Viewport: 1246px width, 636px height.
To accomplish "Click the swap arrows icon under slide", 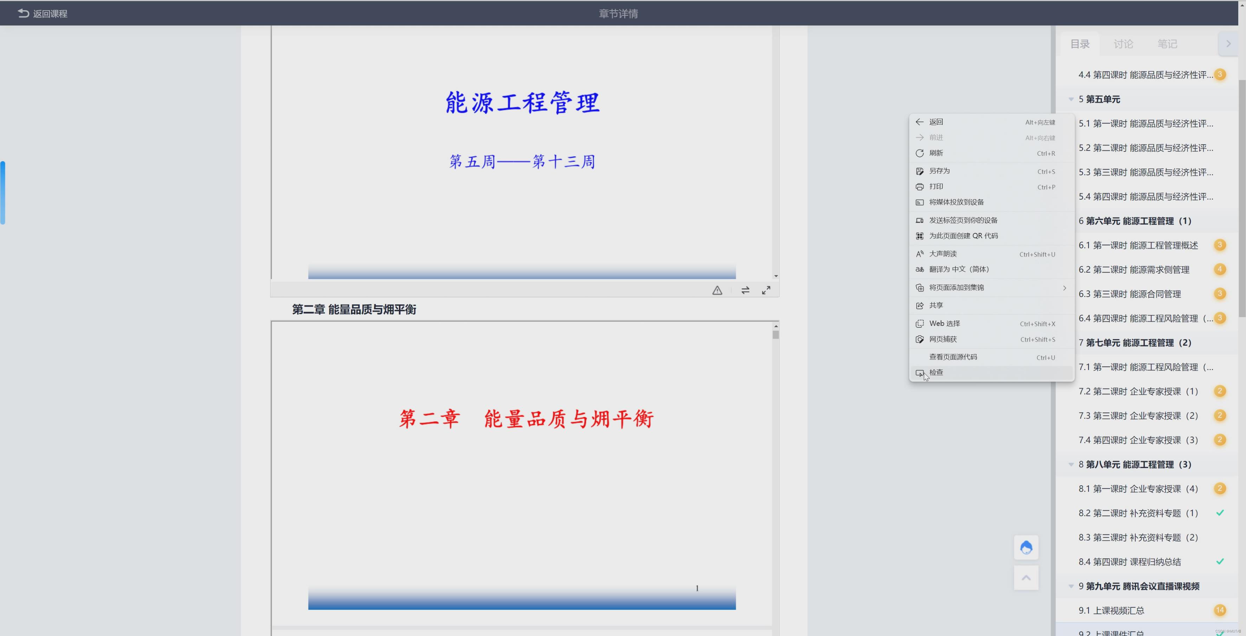I will pos(745,290).
